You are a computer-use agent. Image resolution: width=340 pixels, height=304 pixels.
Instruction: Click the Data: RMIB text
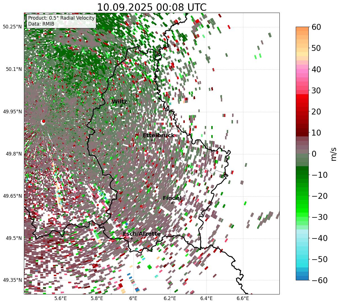pyautogui.click(x=41, y=24)
